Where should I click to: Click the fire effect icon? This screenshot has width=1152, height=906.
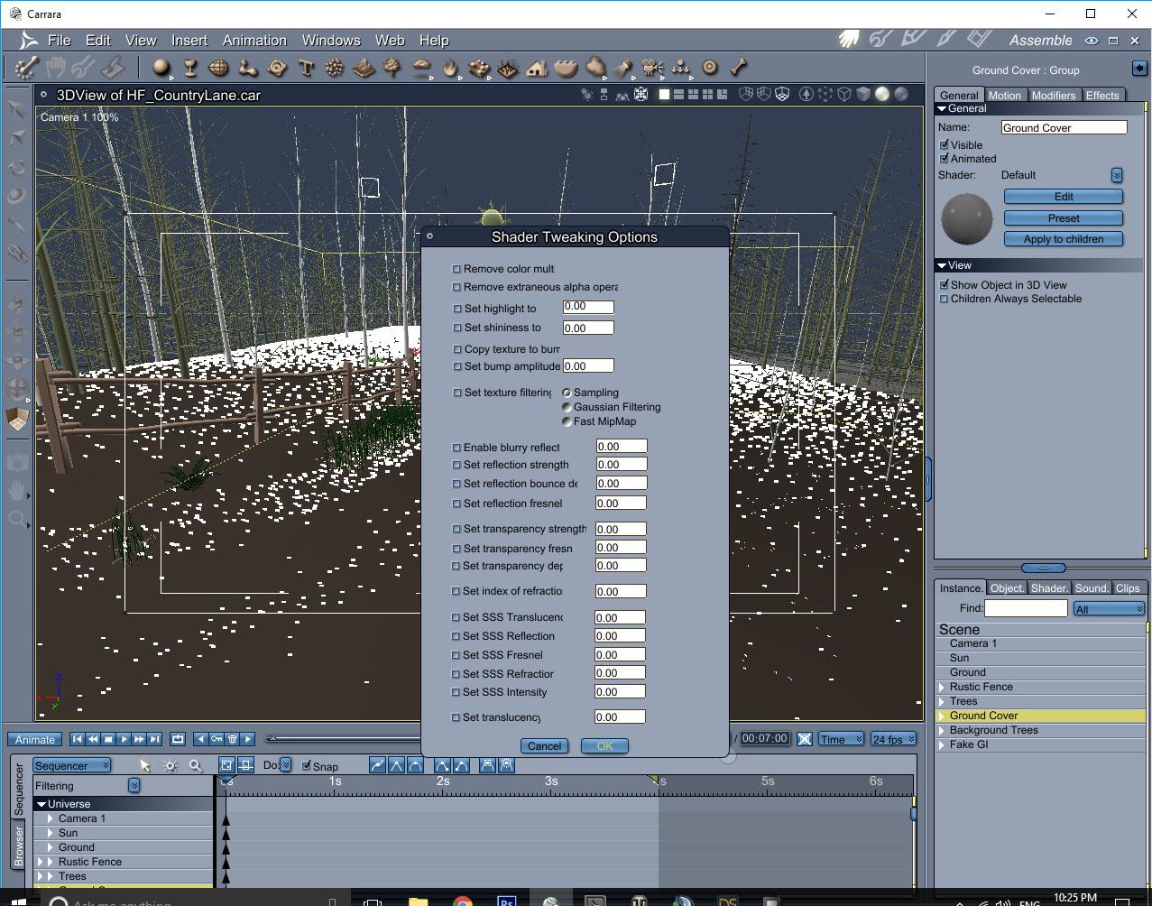point(450,68)
